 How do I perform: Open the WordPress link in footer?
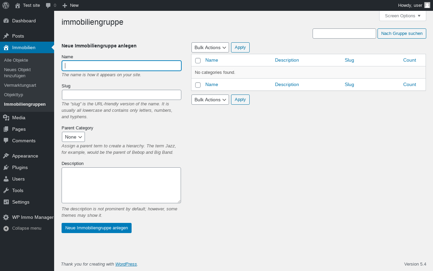point(126,264)
